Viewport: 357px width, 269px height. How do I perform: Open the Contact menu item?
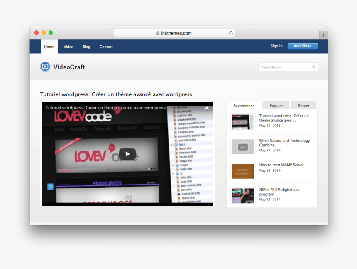coord(106,47)
